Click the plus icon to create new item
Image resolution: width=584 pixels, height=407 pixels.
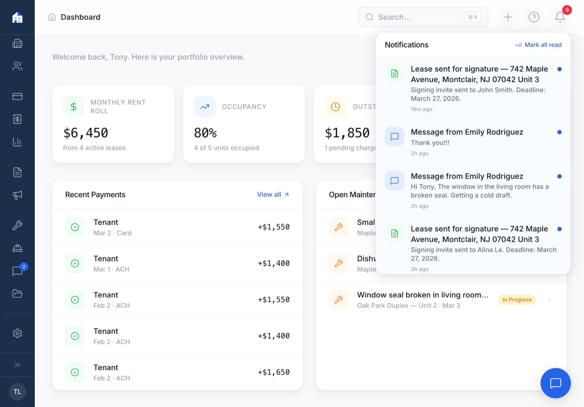507,17
